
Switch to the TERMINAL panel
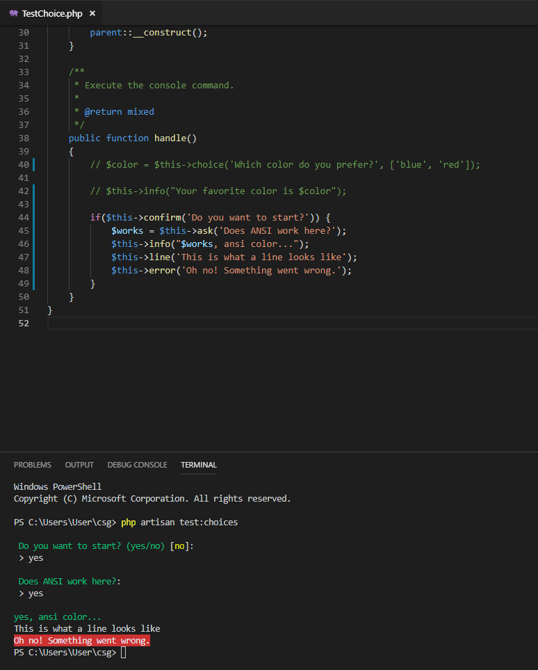198,465
